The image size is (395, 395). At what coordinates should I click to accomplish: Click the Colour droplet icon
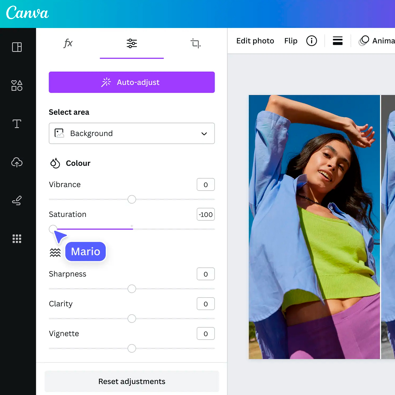coord(55,163)
